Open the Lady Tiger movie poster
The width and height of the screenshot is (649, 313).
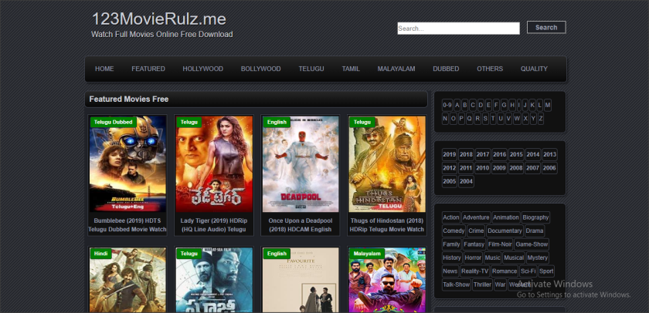pos(214,166)
